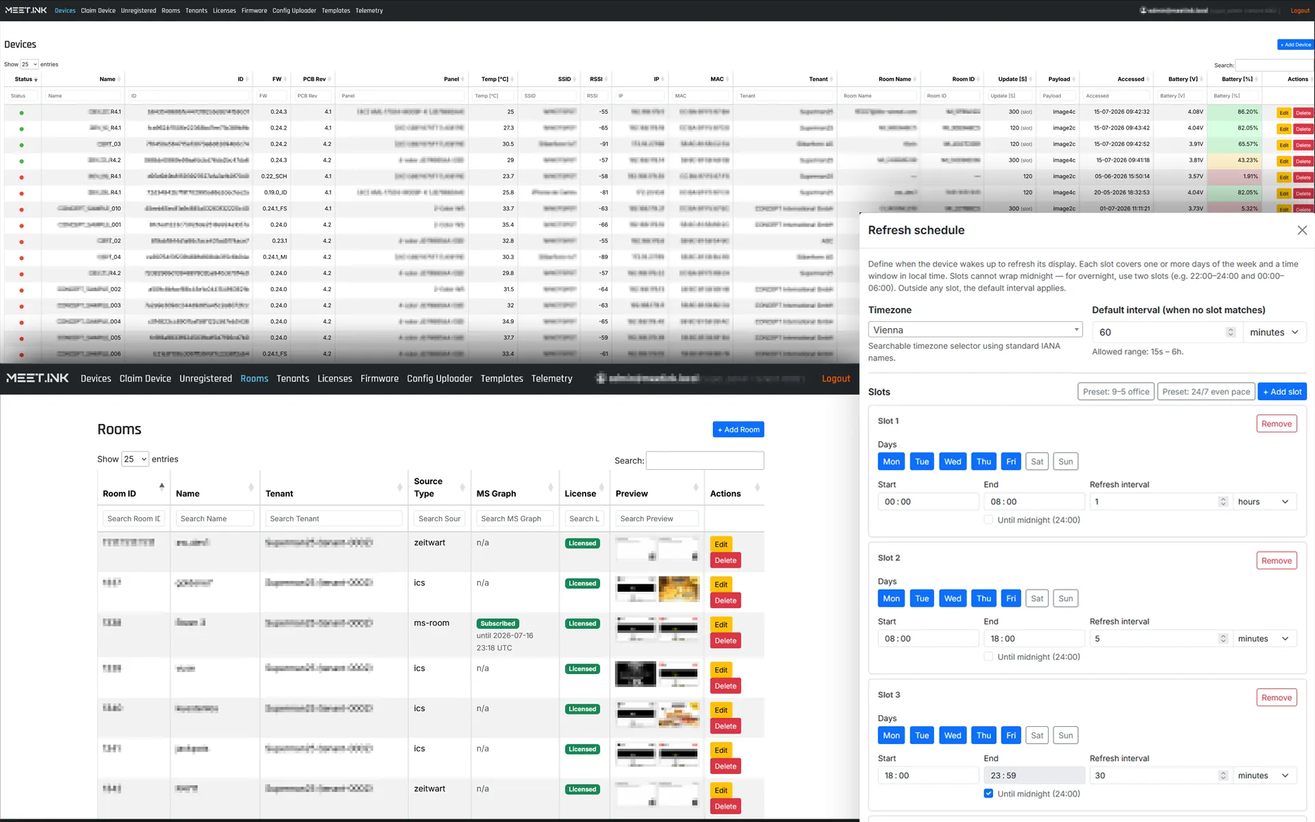Viewport: 1315px width, 822px height.
Task: Adjust default interval value stepper
Action: click(x=1230, y=332)
